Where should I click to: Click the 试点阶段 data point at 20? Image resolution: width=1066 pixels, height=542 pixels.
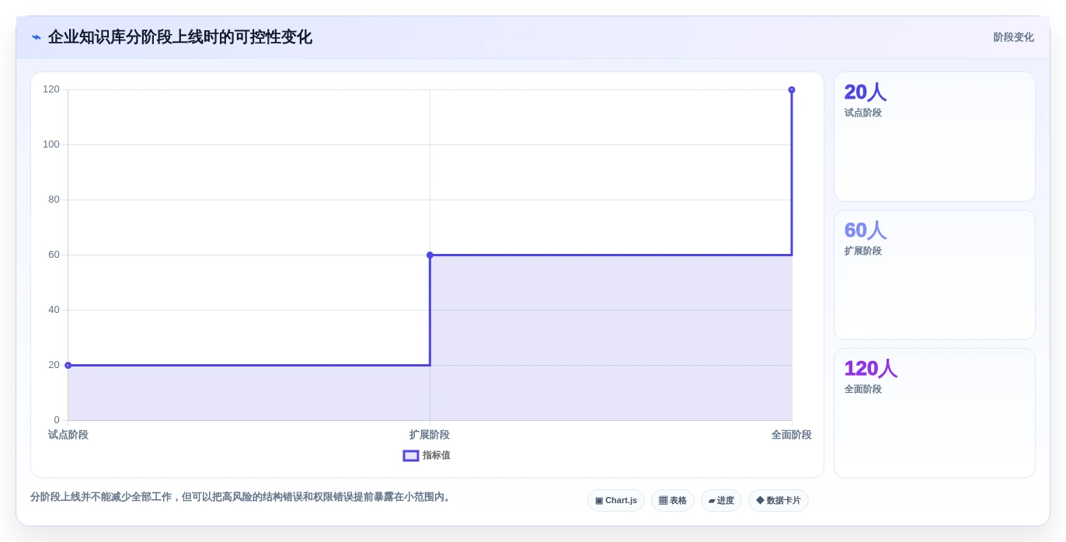68,365
